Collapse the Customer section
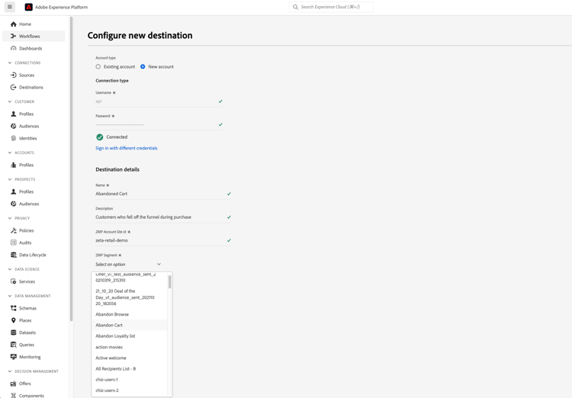Screen dimensions: 572x398 (9, 101)
